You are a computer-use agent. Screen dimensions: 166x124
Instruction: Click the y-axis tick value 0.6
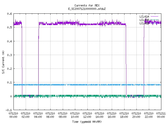pos(9,14)
